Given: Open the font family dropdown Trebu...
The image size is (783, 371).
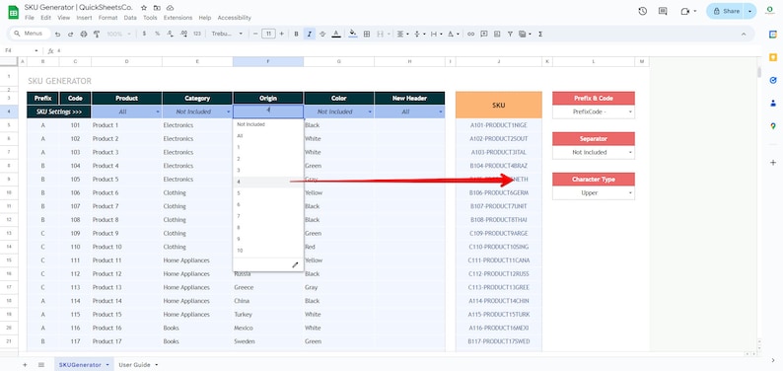Looking at the screenshot, I should (x=227, y=34).
